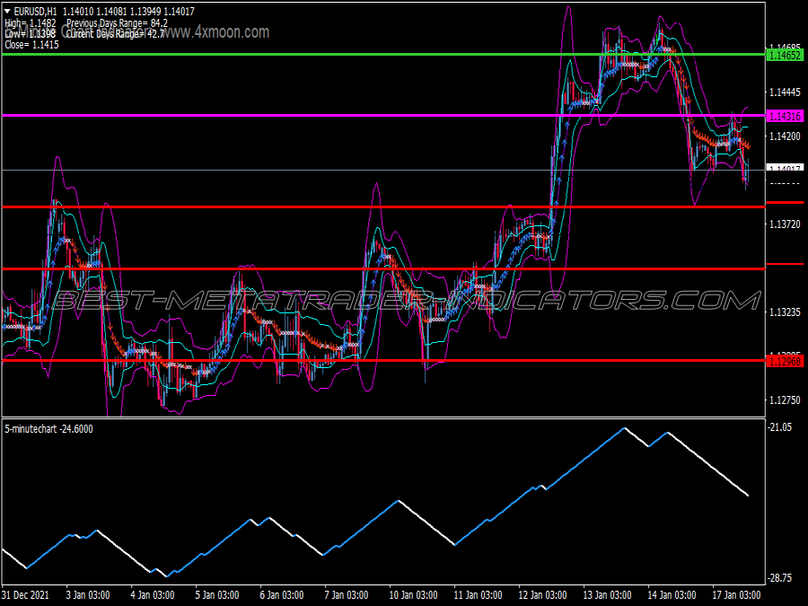This screenshot has height=606, width=808.
Task: Select the magenta horizontal level line
Action: pos(383,115)
